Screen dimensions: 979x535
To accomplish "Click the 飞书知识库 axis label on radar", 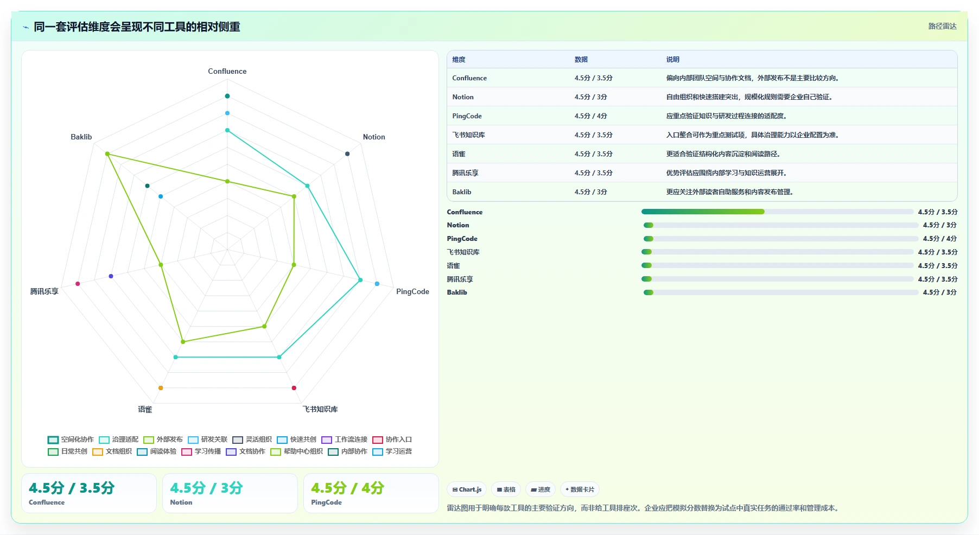I will point(320,409).
